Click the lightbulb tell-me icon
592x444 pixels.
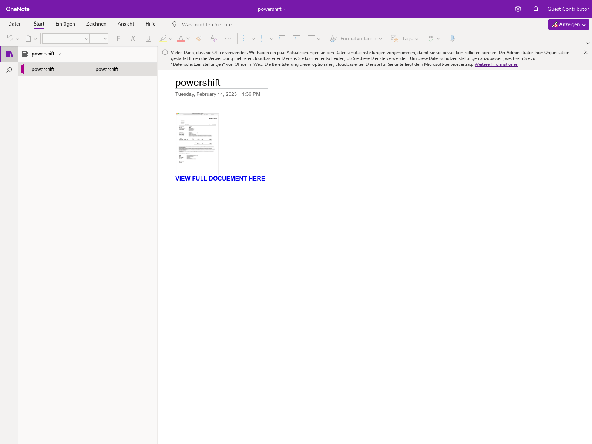tap(175, 24)
